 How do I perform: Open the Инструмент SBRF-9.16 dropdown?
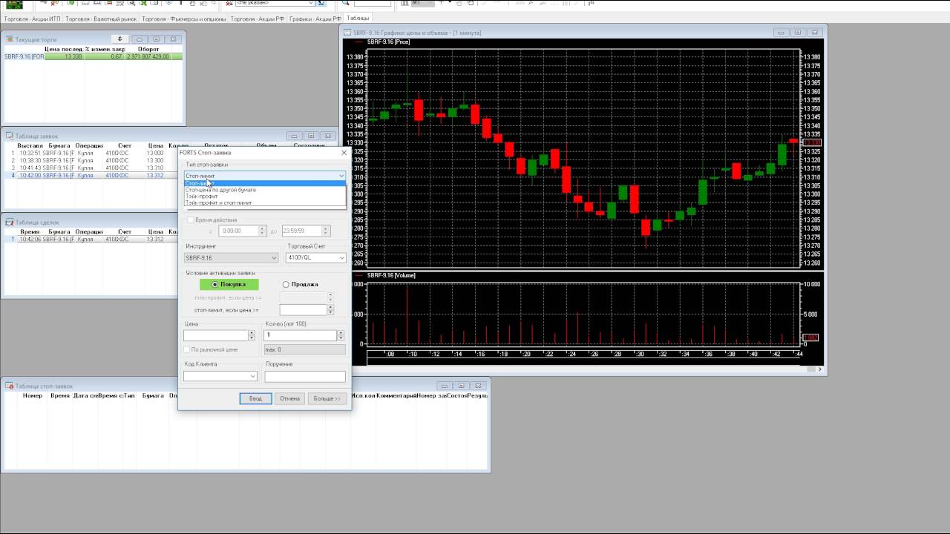coord(231,258)
